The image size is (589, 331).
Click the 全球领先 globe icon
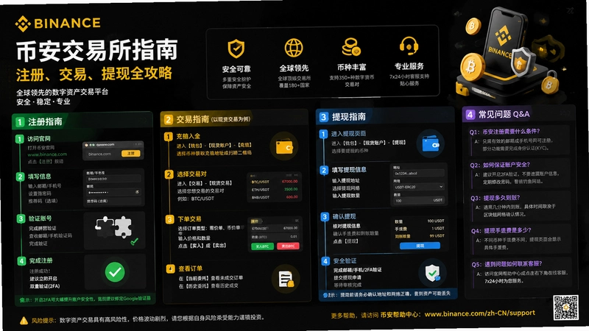(294, 48)
